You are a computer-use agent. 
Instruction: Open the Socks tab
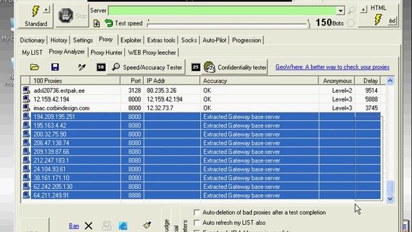pos(189,40)
